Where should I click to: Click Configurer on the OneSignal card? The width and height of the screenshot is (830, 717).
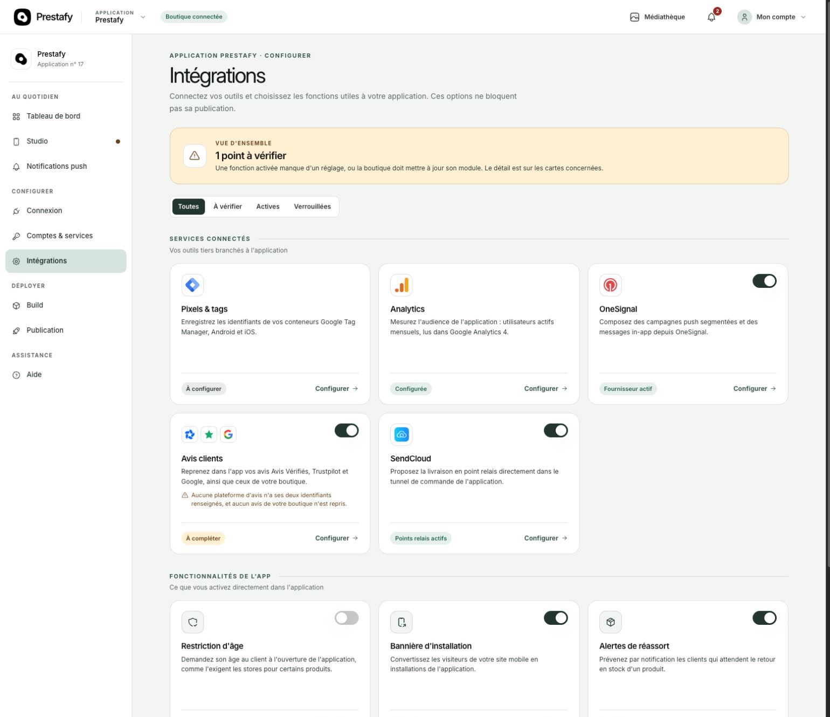[755, 389]
